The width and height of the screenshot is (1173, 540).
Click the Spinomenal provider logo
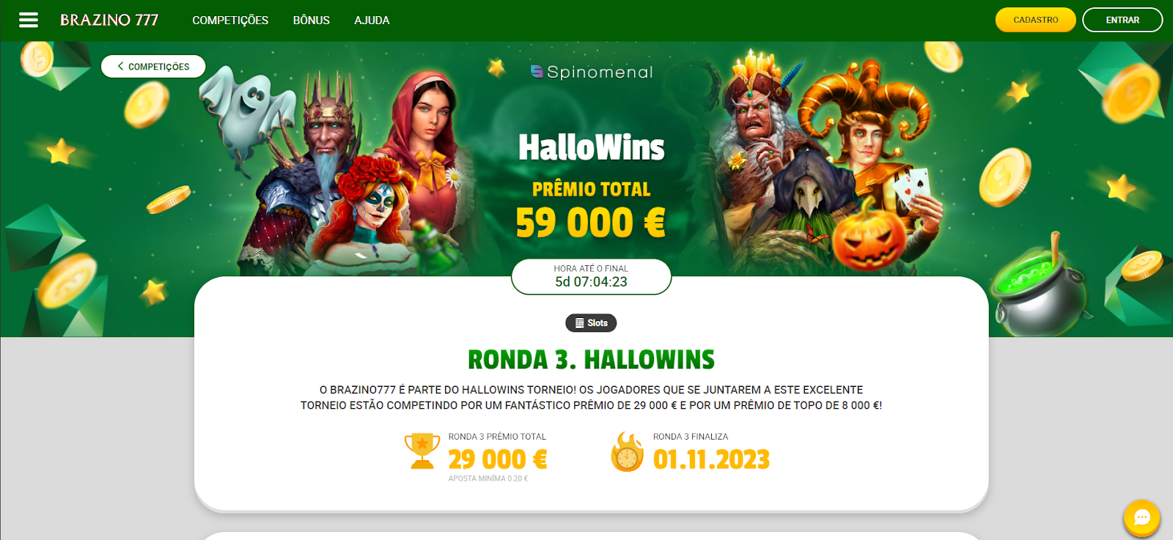591,72
